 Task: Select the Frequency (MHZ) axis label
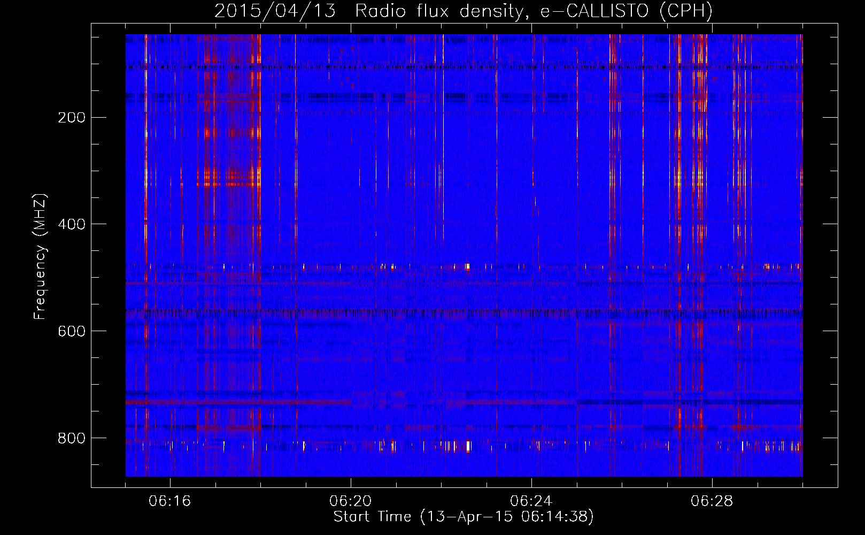coord(40,257)
